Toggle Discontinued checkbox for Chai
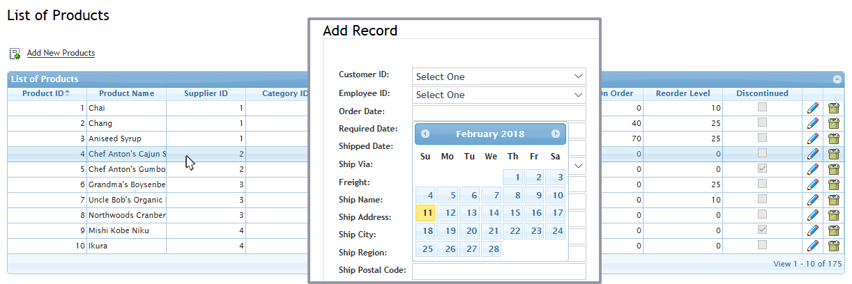This screenshot has width=852, height=284. click(x=763, y=108)
